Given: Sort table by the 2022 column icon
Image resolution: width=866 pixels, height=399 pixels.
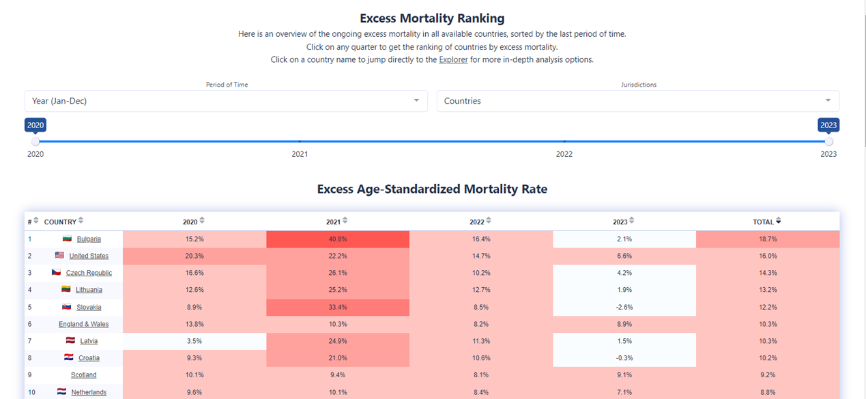Looking at the screenshot, I should point(489,221).
